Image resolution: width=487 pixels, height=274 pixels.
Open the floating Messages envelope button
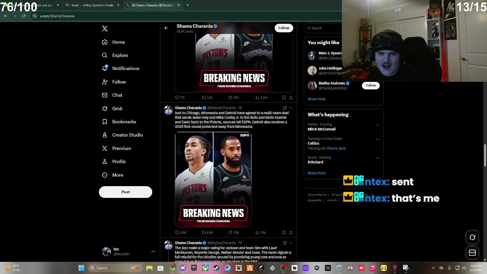[x=472, y=253]
